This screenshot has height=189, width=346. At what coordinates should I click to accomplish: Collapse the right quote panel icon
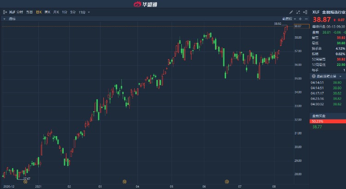(x=305, y=12)
